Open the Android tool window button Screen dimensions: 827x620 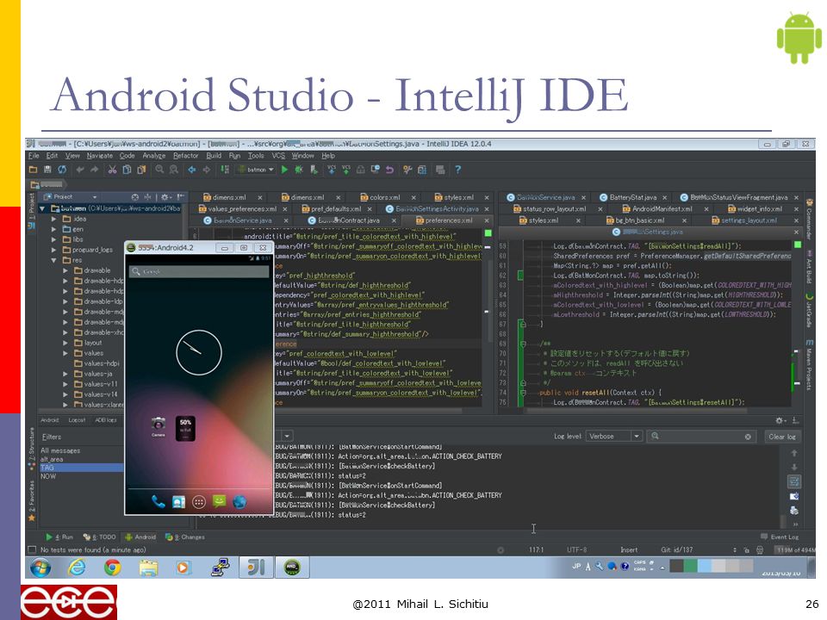pos(140,537)
